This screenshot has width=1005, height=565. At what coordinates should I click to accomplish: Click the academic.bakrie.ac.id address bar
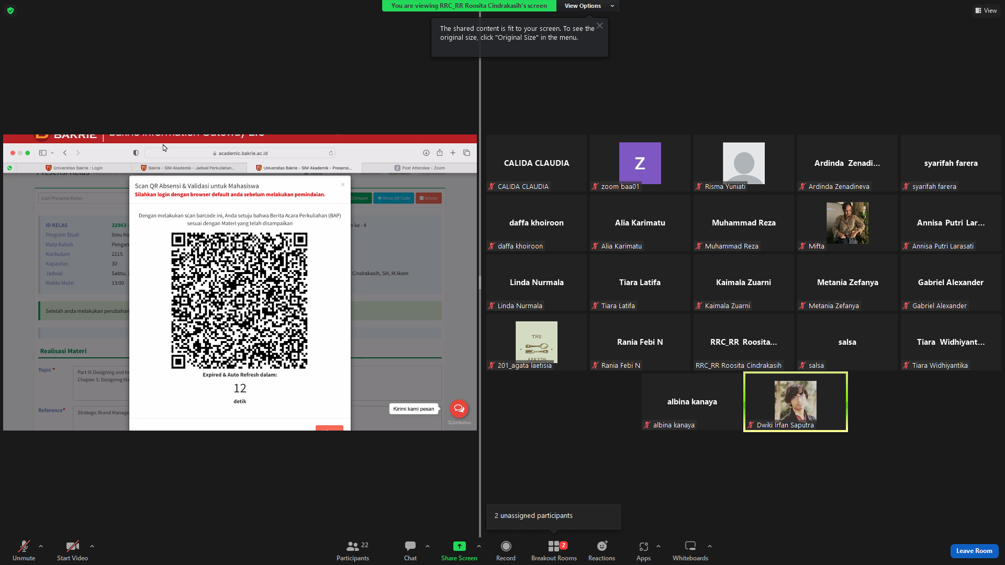pyautogui.click(x=240, y=153)
